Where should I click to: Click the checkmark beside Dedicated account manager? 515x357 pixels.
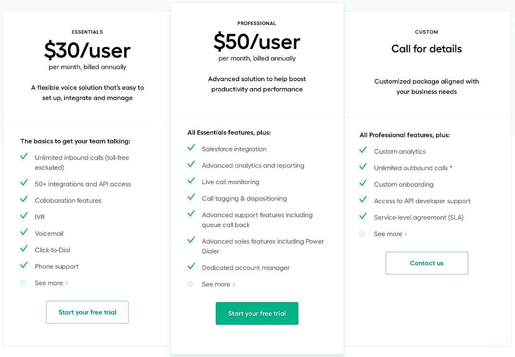(191, 267)
